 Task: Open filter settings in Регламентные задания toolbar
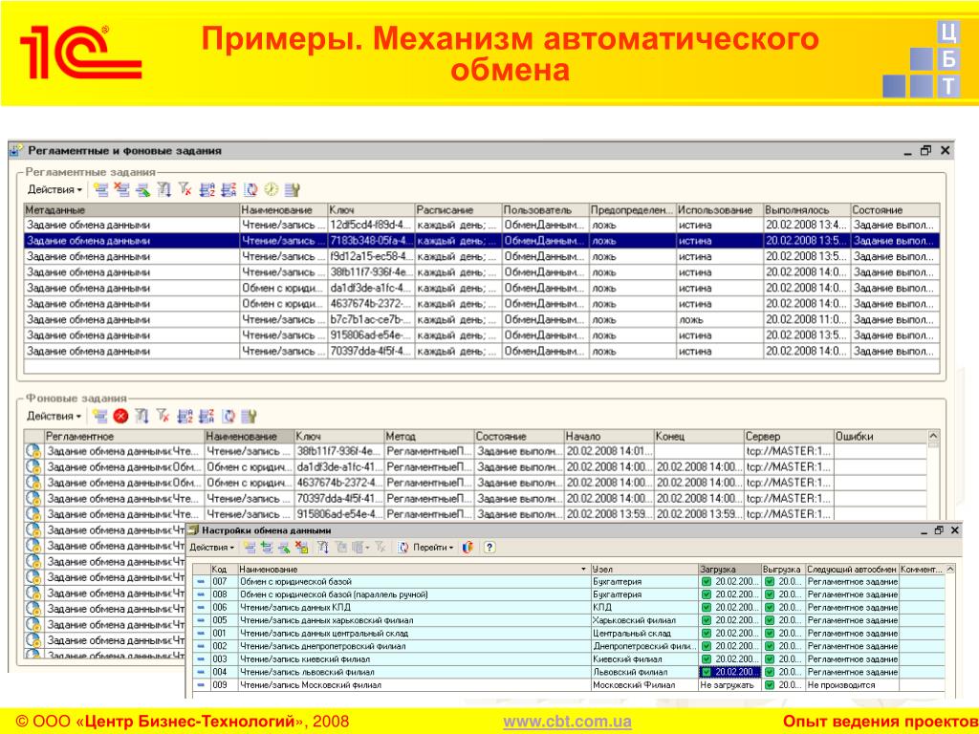[x=164, y=190]
